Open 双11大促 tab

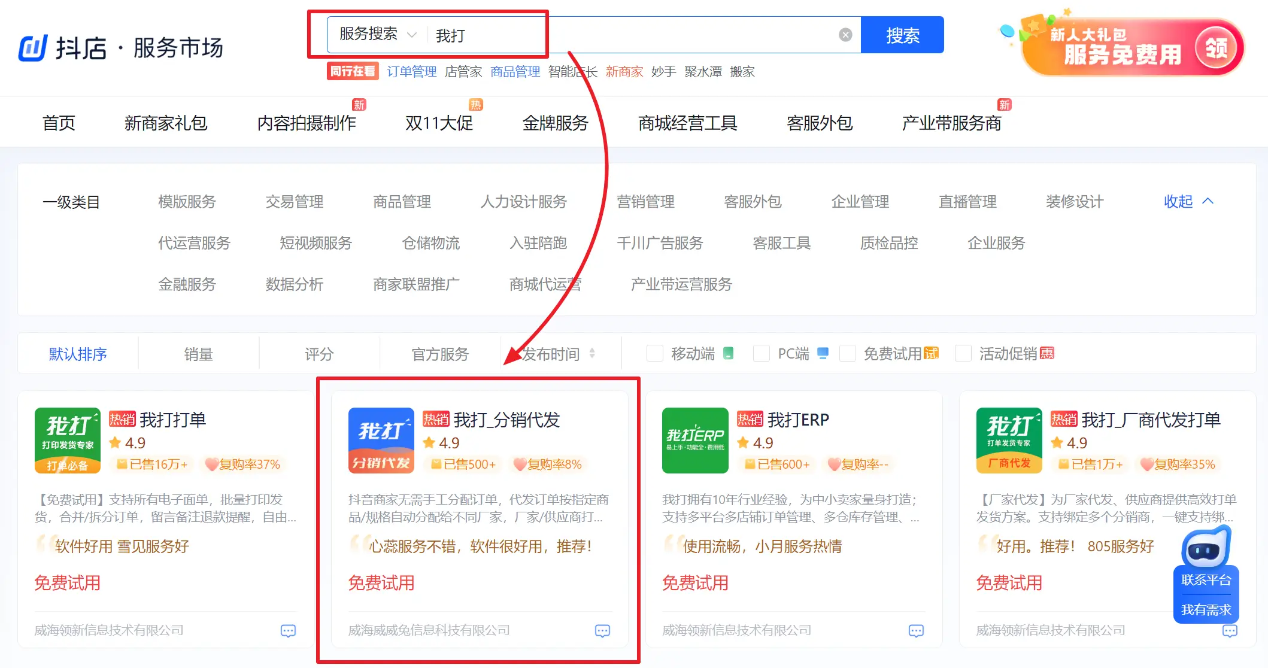click(x=439, y=123)
